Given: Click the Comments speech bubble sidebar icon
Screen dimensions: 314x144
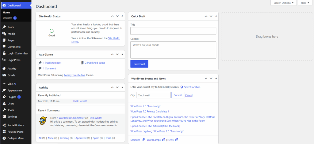Looking at the screenshot, I should [4, 47].
